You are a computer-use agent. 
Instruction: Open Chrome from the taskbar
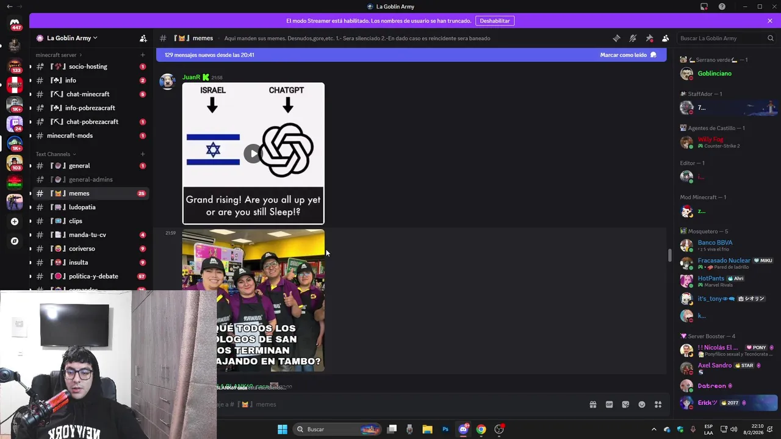pos(481,429)
